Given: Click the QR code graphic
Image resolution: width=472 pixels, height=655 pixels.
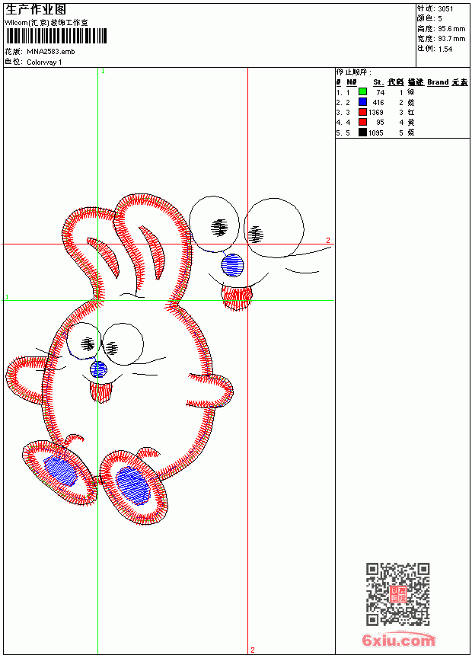Looking at the screenshot, I should click(x=397, y=594).
